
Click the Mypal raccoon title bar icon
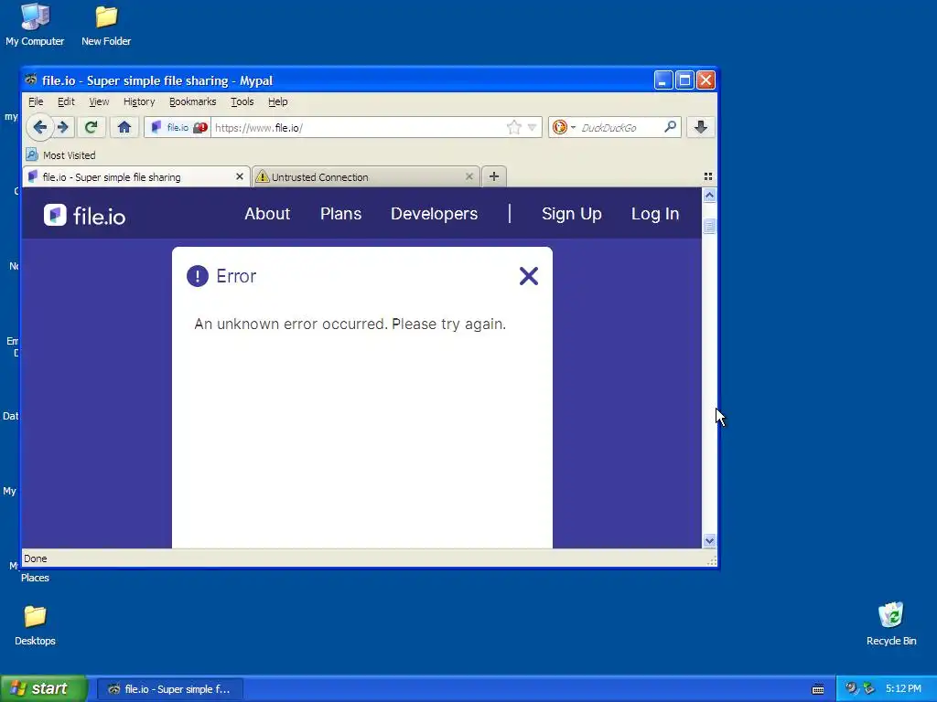(x=31, y=80)
